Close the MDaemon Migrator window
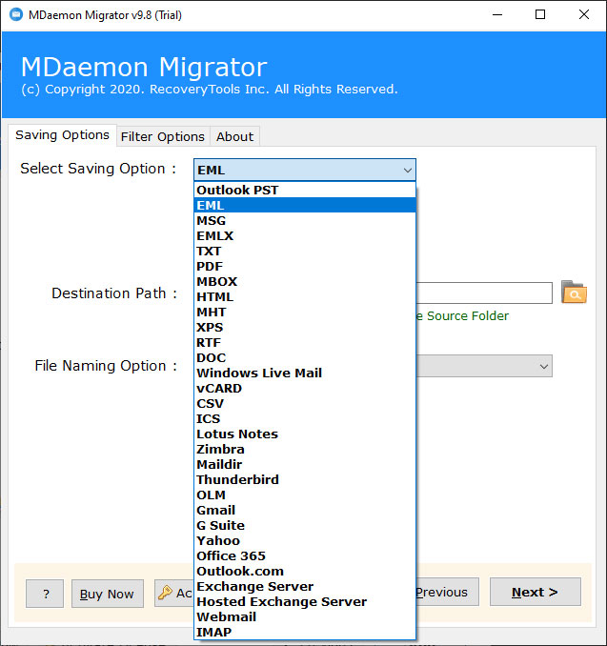The image size is (607, 646). [x=584, y=15]
